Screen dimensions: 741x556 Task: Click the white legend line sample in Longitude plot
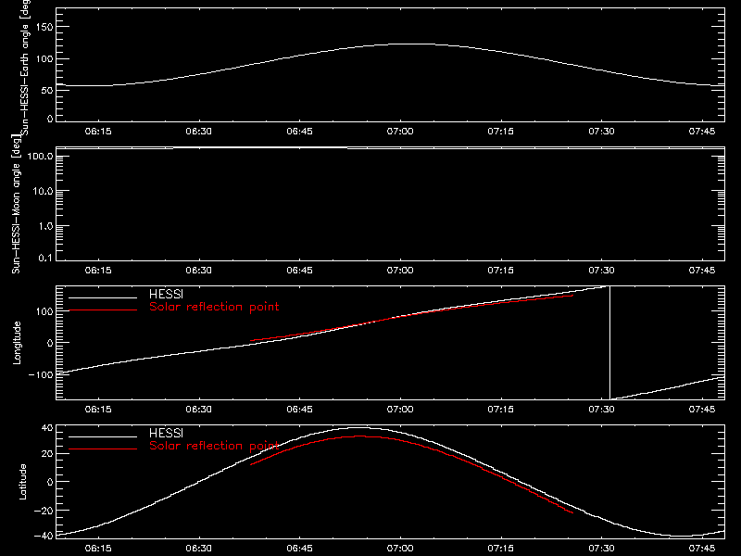(103, 297)
